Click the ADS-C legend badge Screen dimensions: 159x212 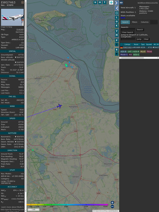[136, 55]
